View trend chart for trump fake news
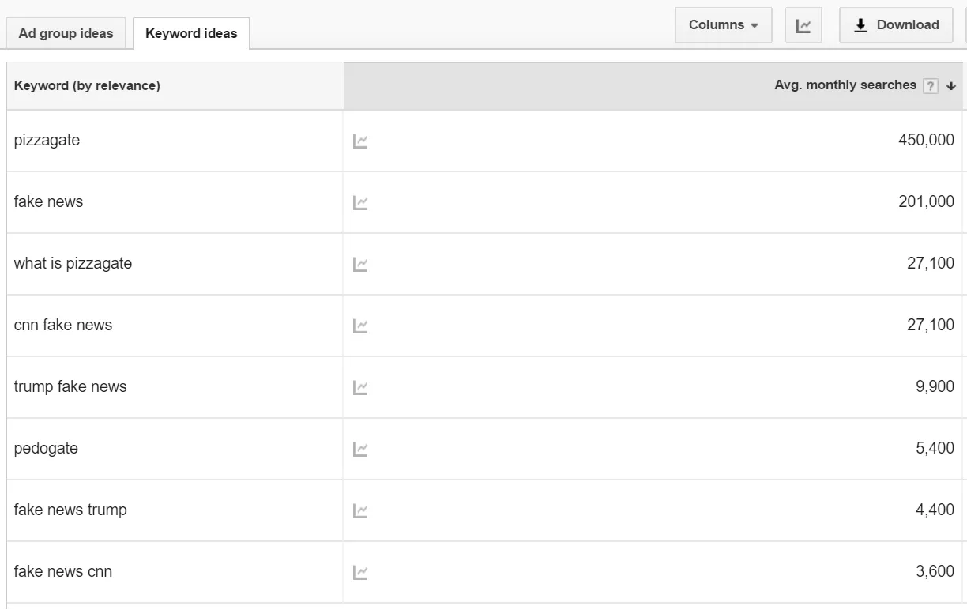The image size is (967, 610). point(360,388)
